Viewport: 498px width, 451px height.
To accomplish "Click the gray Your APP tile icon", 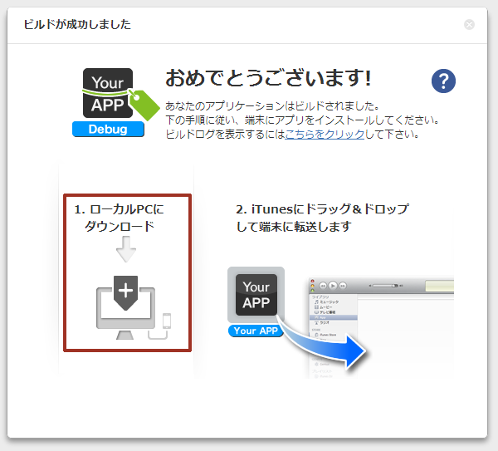I will [256, 295].
